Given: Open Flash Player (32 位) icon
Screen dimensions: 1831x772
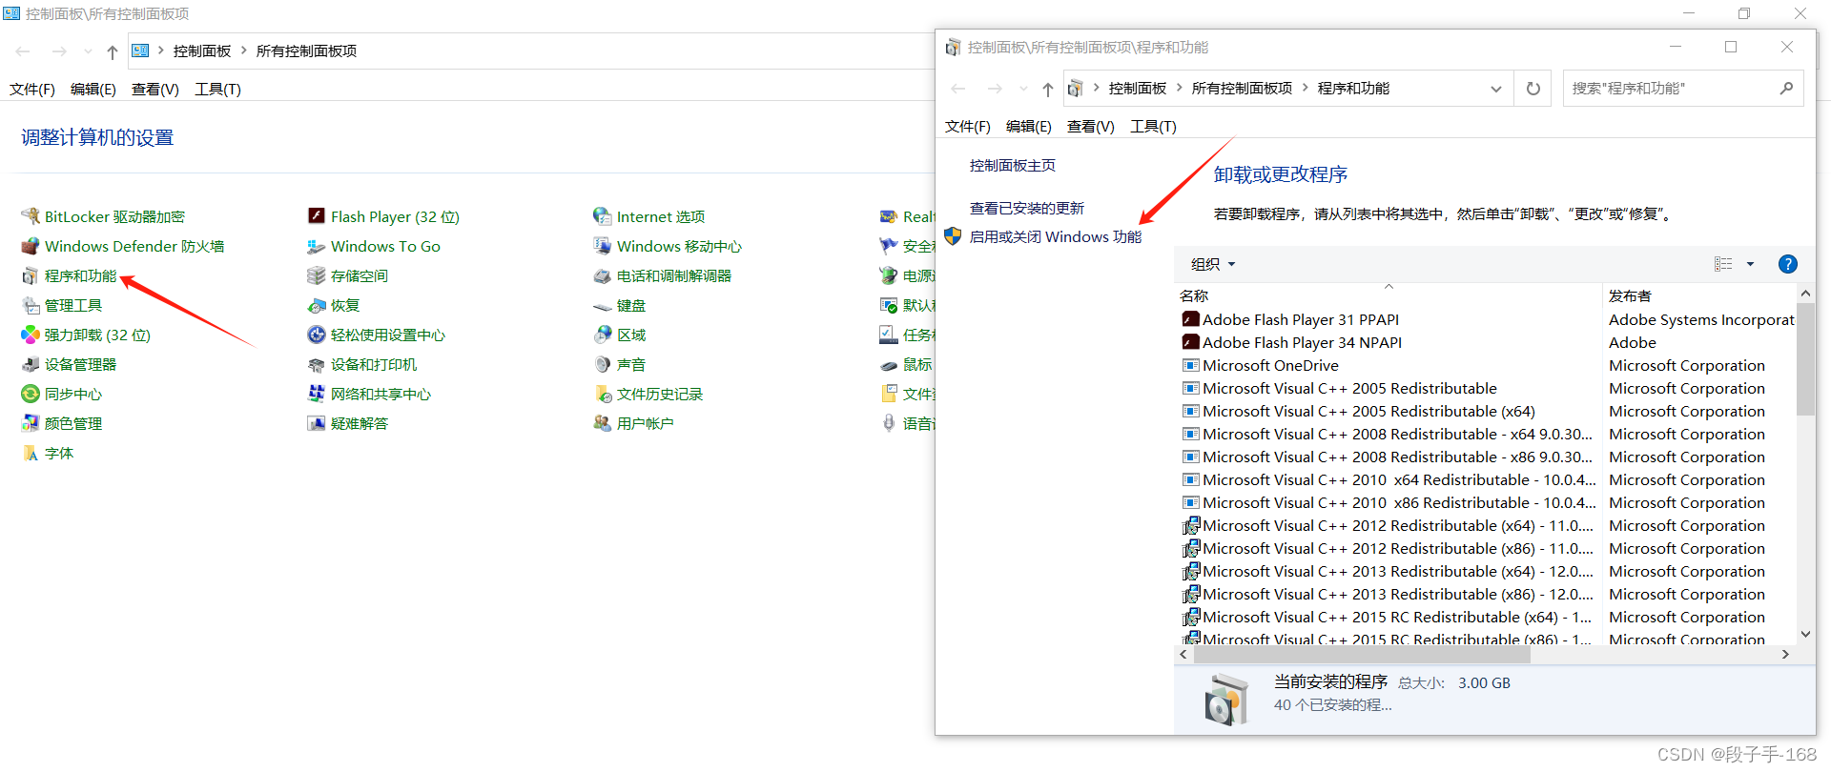Looking at the screenshot, I should [317, 216].
